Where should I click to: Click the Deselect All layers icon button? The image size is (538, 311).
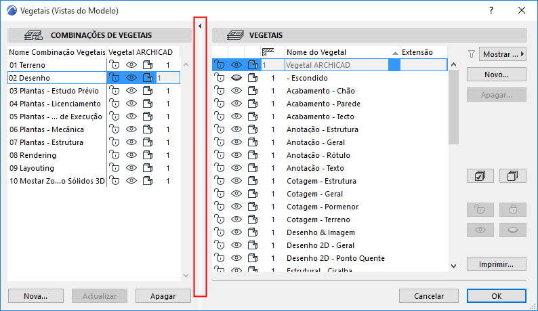click(513, 175)
